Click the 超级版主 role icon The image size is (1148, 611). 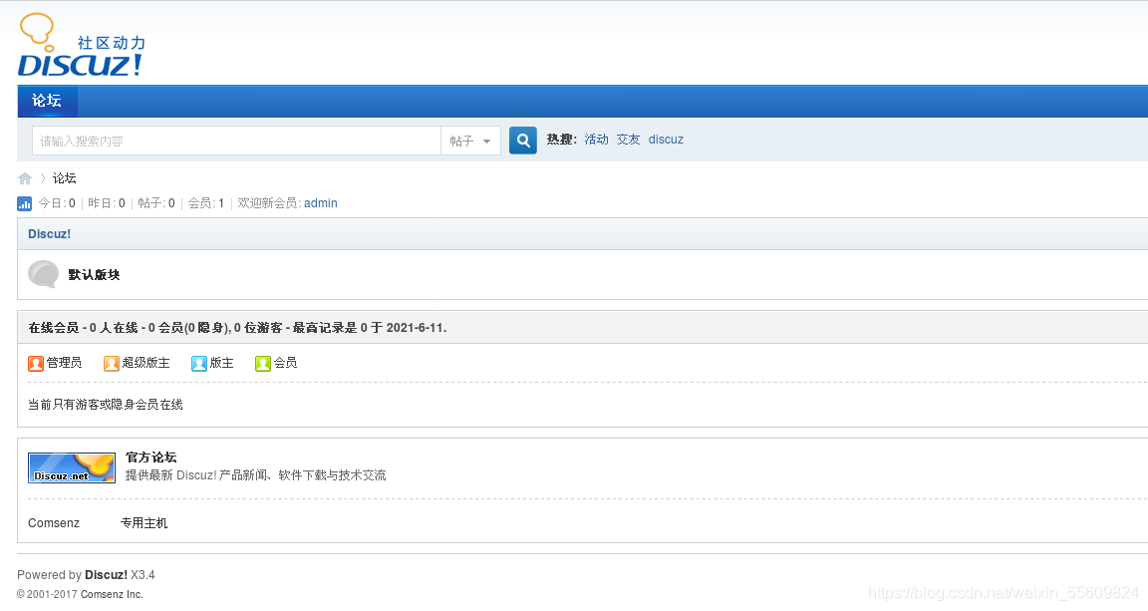[112, 364]
